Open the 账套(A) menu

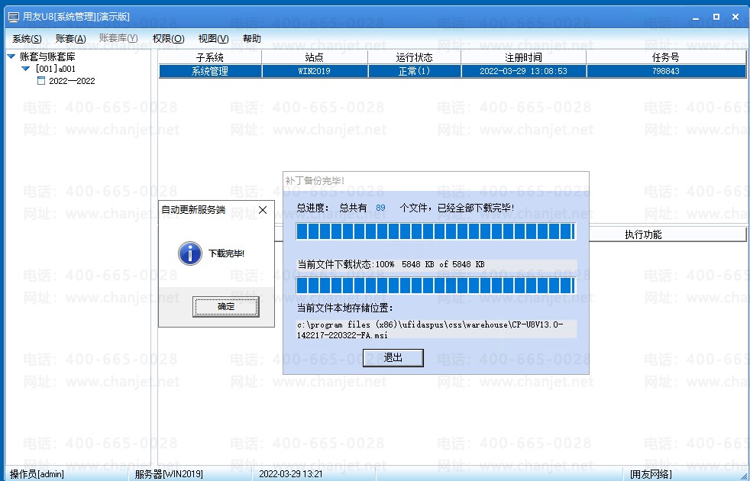coord(70,39)
